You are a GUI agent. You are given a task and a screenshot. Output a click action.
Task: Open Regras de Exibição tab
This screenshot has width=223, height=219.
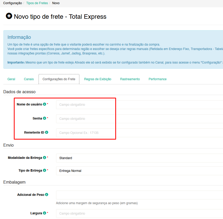(x=98, y=79)
